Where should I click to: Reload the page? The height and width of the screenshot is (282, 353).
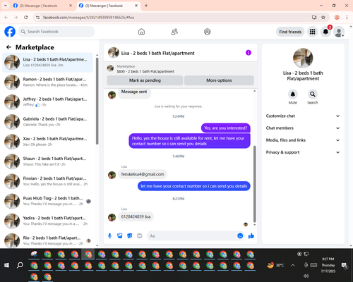26,18
